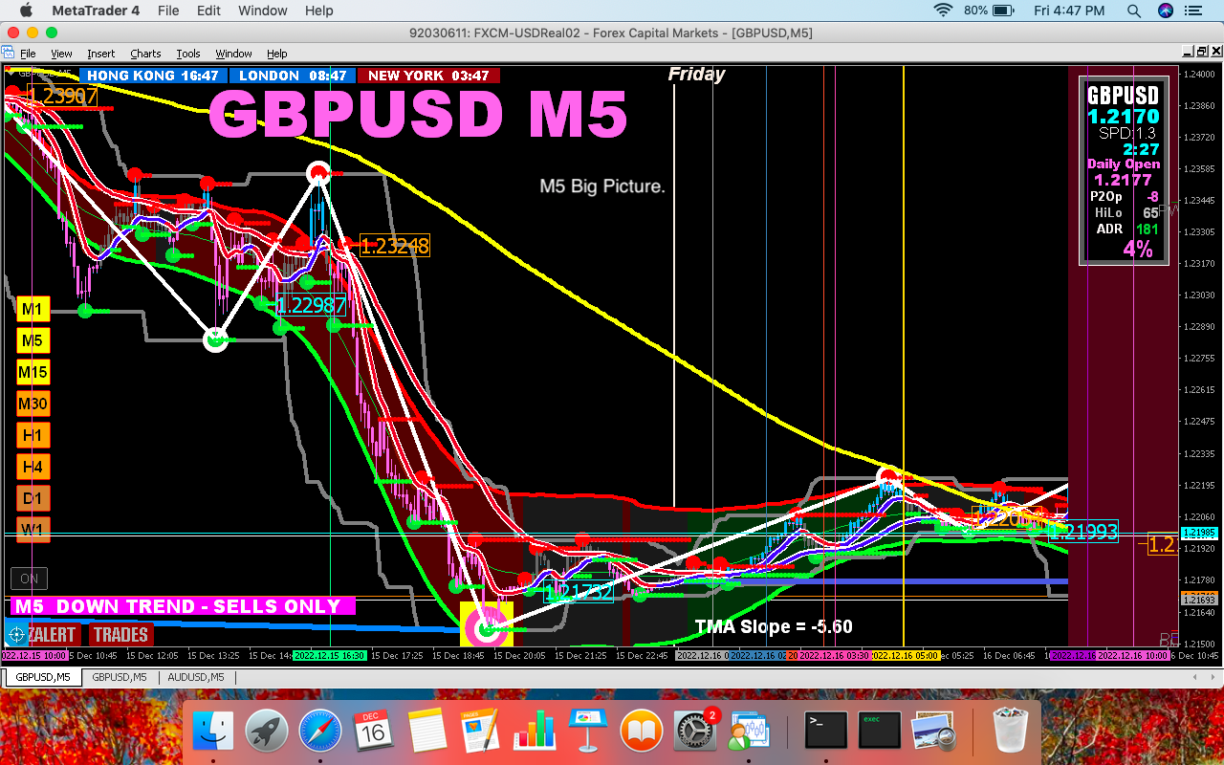Open the Apple menu
Image resolution: width=1224 pixels, height=765 pixels.
point(26,11)
